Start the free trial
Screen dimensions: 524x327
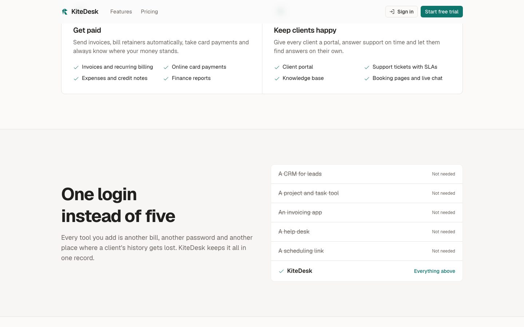pyautogui.click(x=442, y=12)
